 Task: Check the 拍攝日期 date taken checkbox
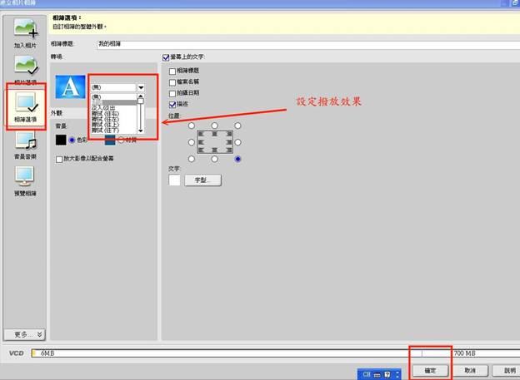(172, 93)
